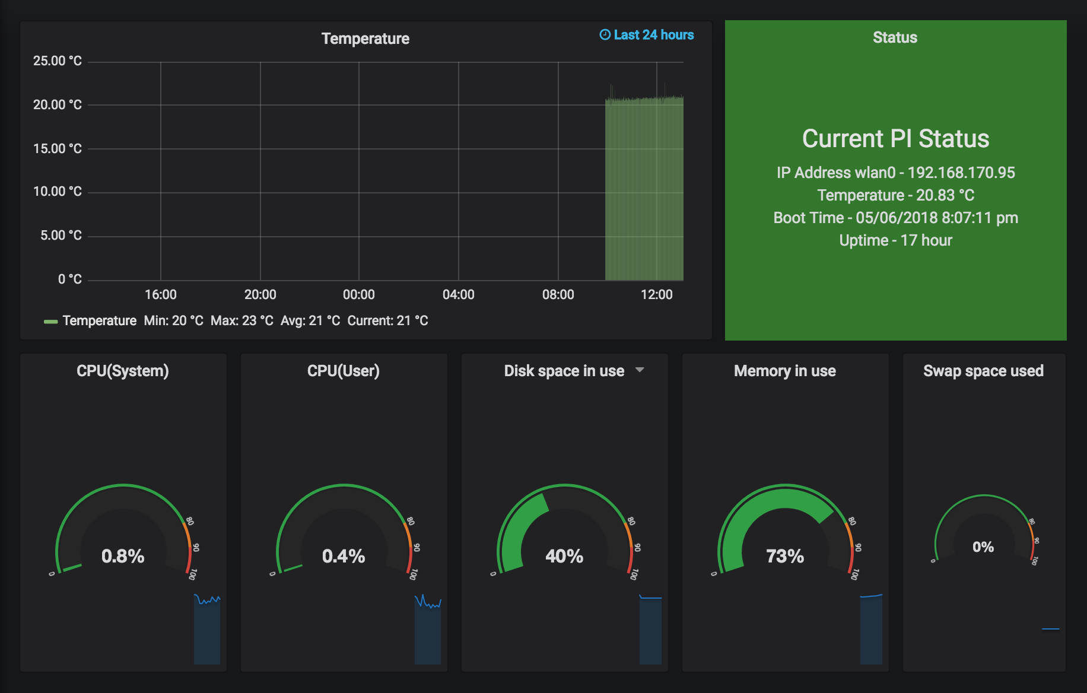Click the 12:00 x-axis label
Viewport: 1087px width, 693px height.
point(657,295)
